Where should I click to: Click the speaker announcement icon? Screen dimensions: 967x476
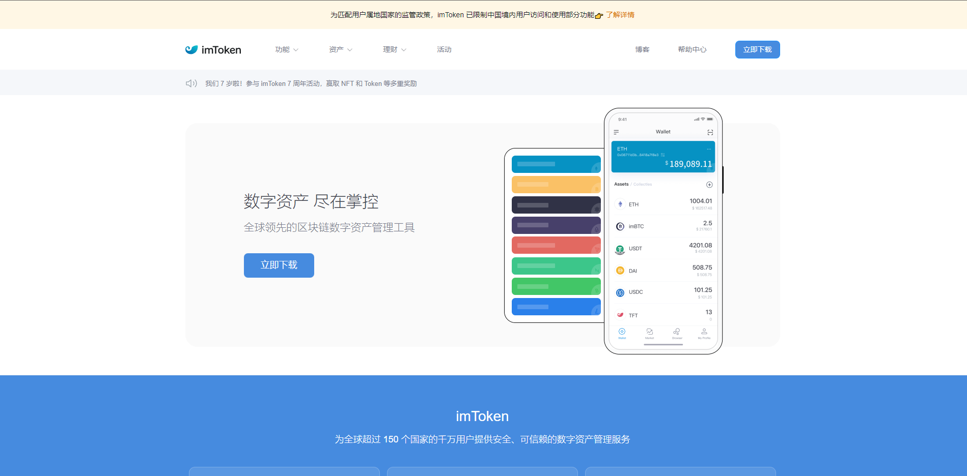coord(191,83)
